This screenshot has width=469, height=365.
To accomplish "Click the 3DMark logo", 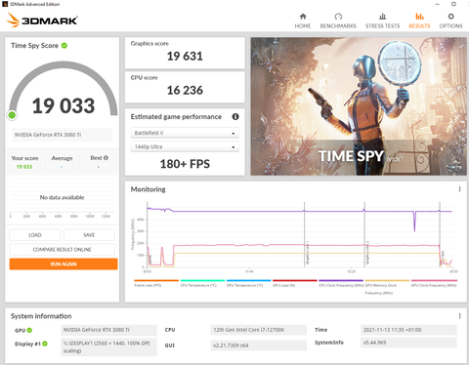I will click(42, 20).
